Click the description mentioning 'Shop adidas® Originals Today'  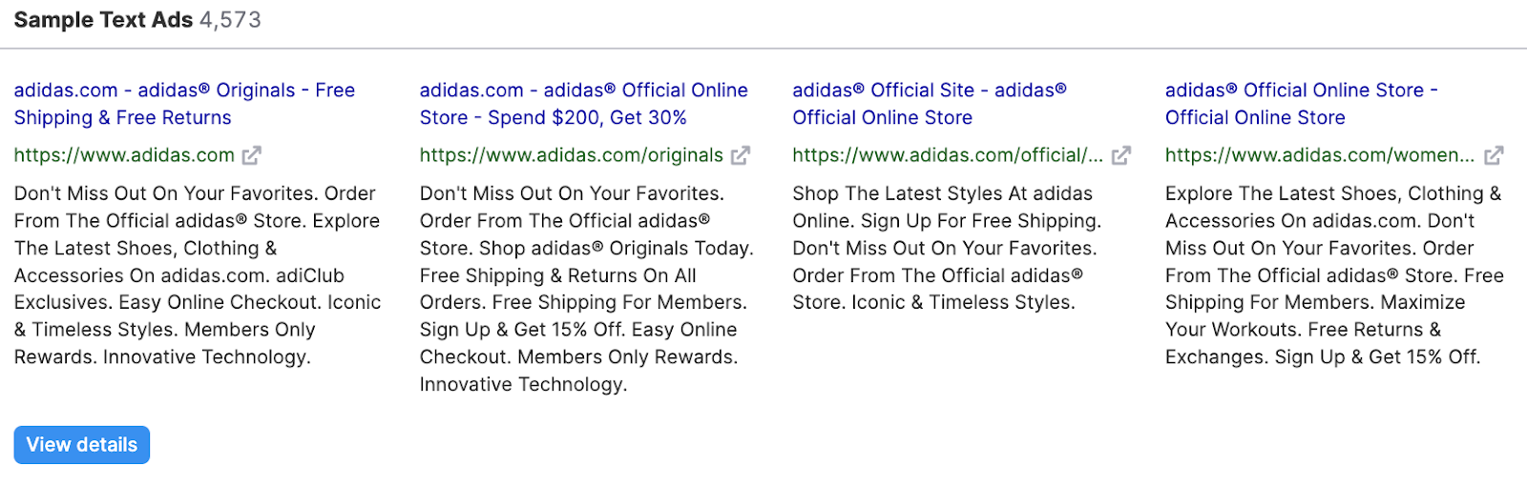586,289
